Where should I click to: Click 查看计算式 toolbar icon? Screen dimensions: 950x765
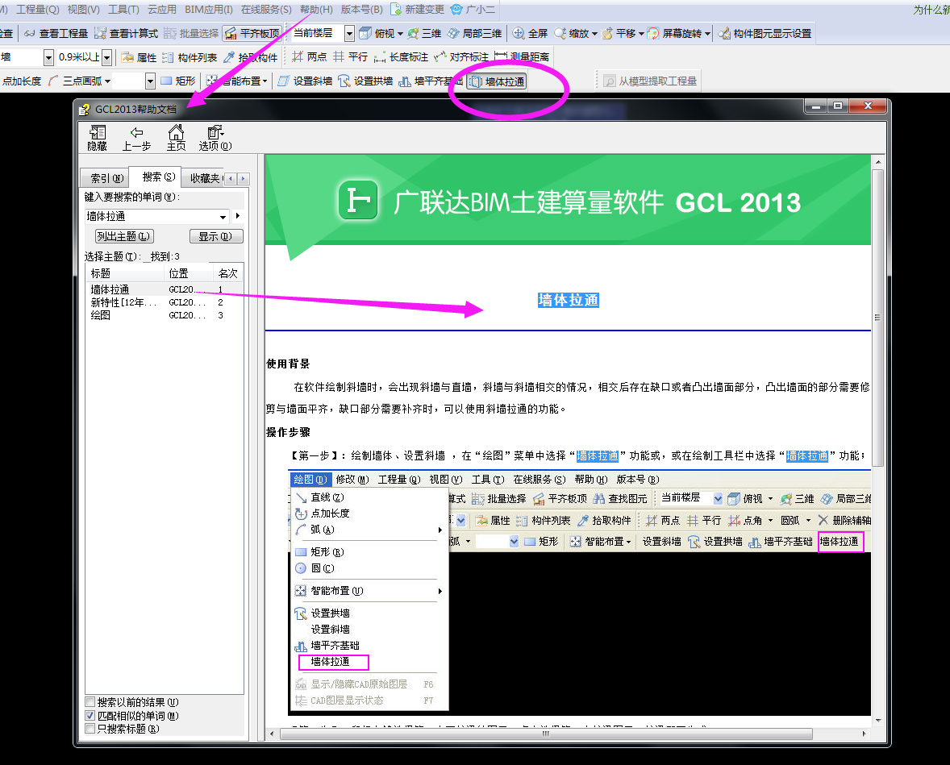[127, 33]
